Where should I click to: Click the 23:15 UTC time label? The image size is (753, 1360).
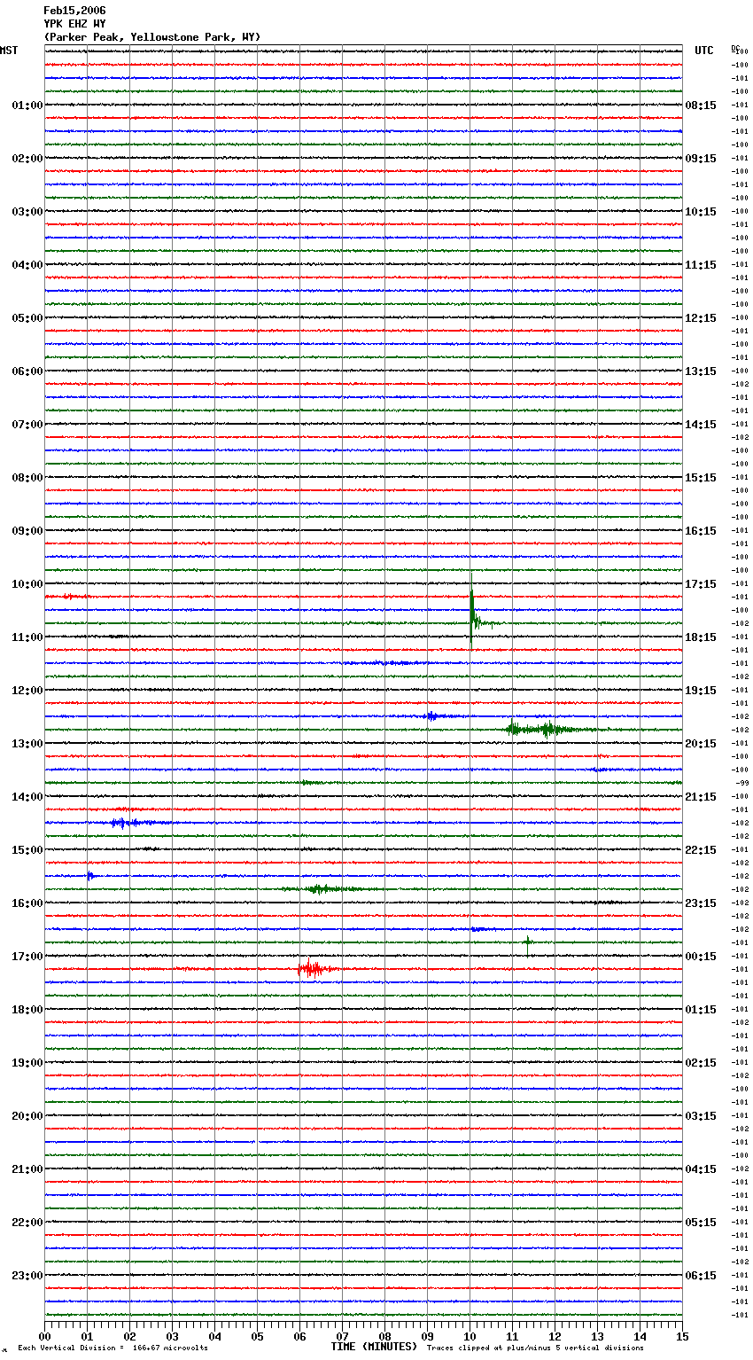pyautogui.click(x=701, y=903)
